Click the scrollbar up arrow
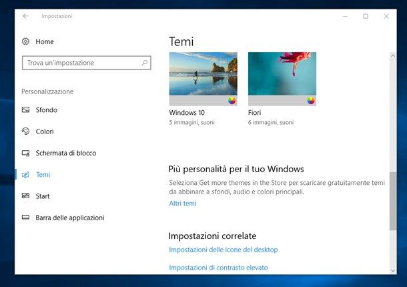This screenshot has height=287, width=407. point(393,55)
